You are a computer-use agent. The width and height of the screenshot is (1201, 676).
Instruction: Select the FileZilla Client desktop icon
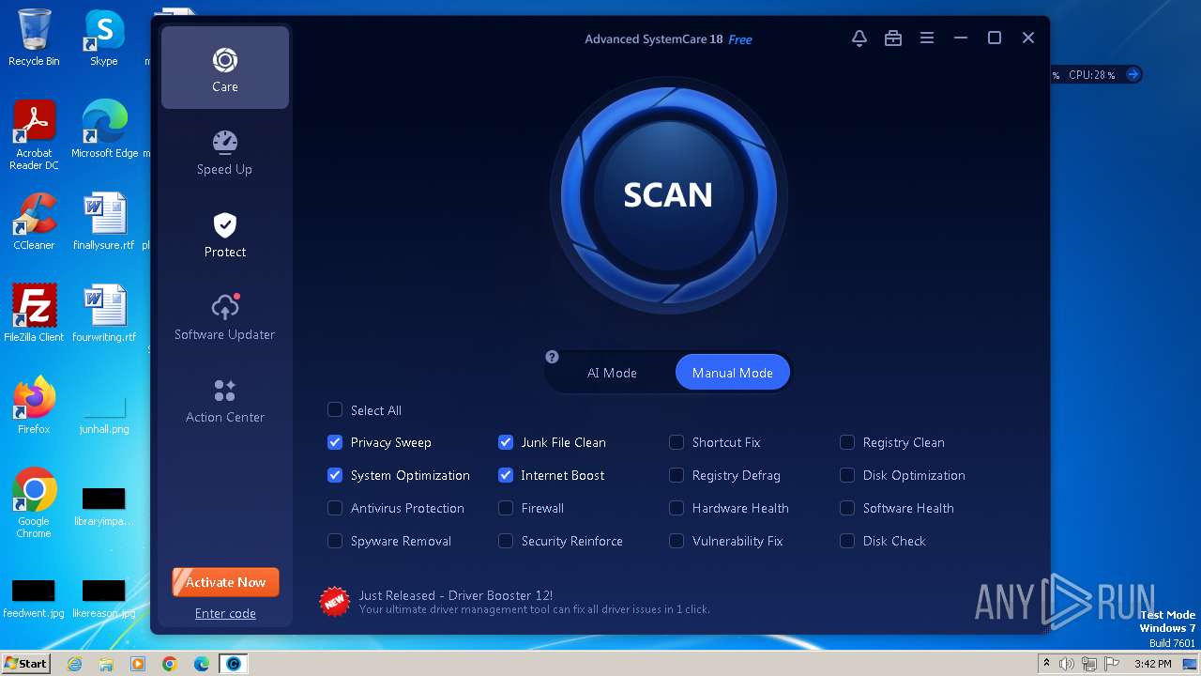(34, 314)
